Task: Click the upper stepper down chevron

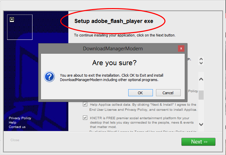Action: click(201, 63)
